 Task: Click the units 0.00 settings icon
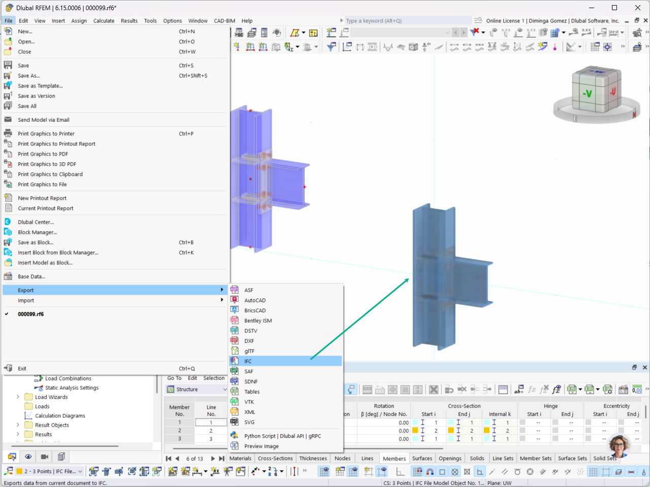[637, 390]
